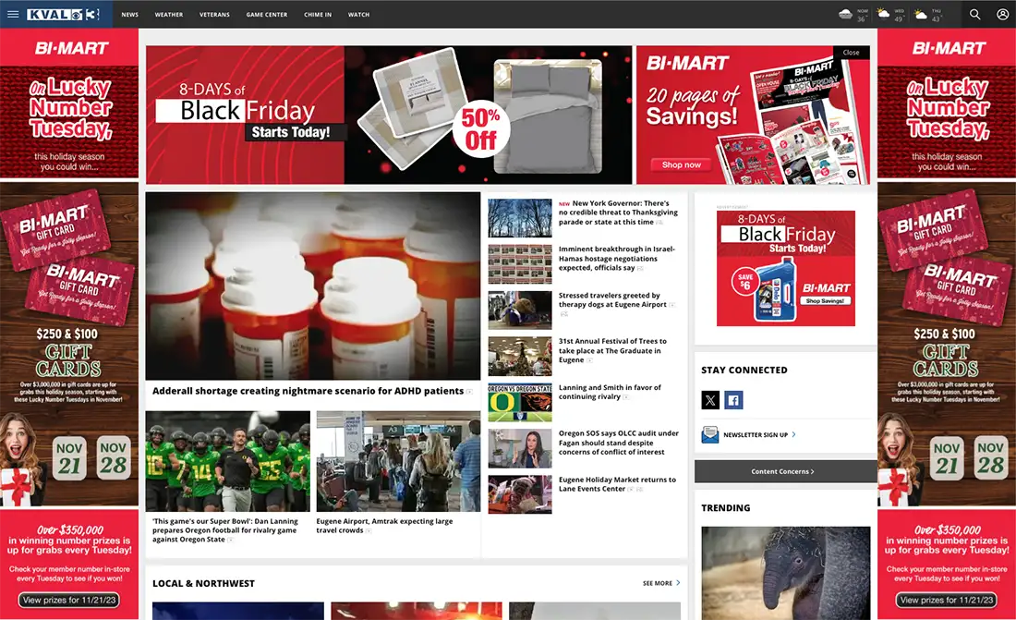The width and height of the screenshot is (1016, 620).
Task: Click Oregon vs Oregon State thumbnail
Action: (520, 402)
